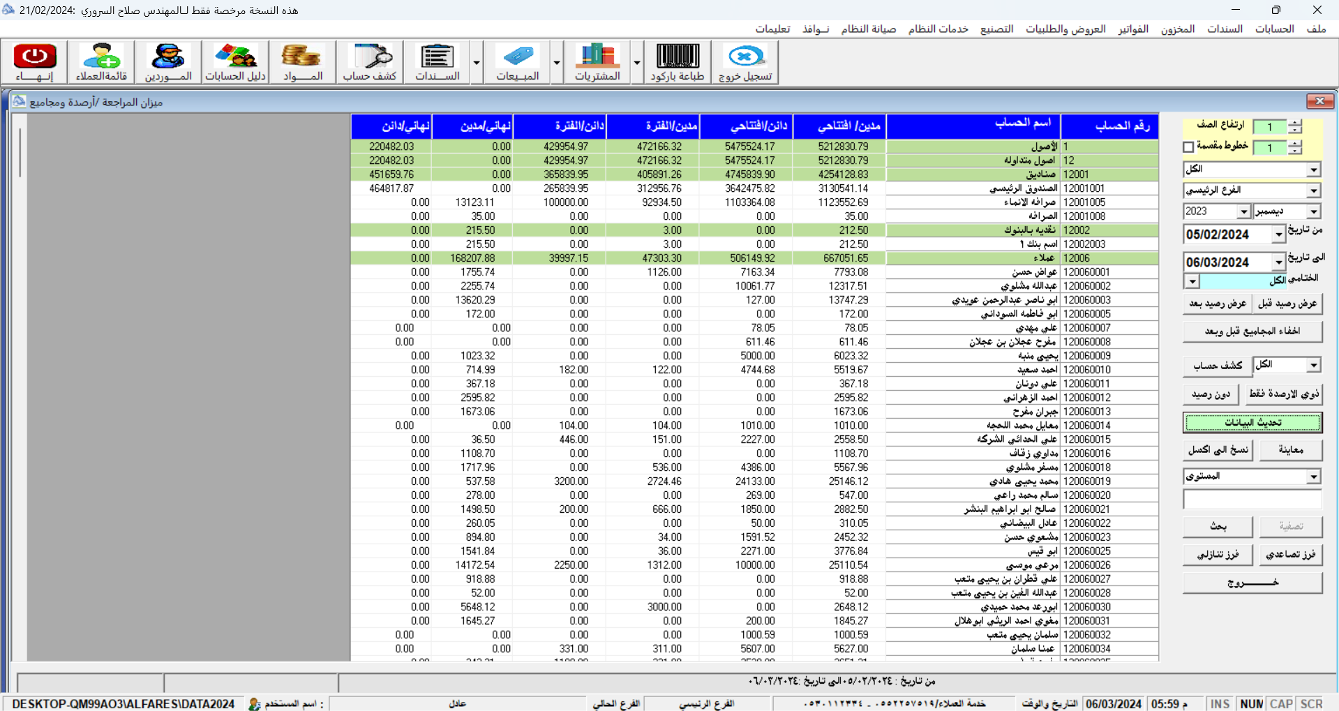
Task: Open the المواد materials coins icon
Action: click(302, 62)
